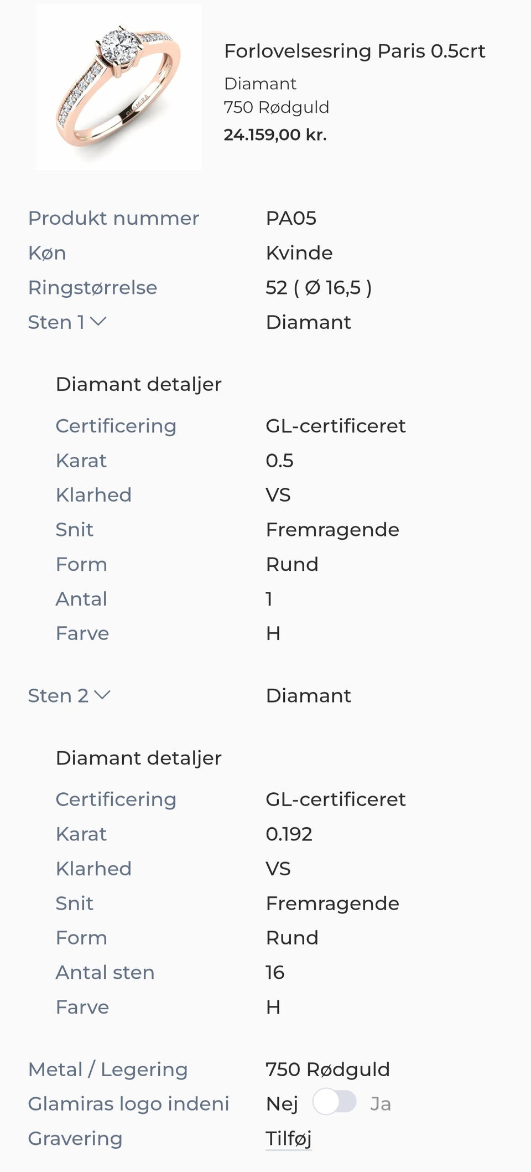Click the Tilføj engraving link

(x=288, y=1138)
